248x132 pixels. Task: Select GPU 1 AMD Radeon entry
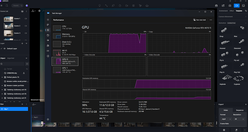coord(65,70)
